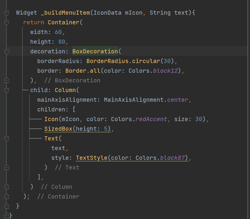Click the style: property name
The width and height of the screenshot is (250, 219).
[62, 158]
